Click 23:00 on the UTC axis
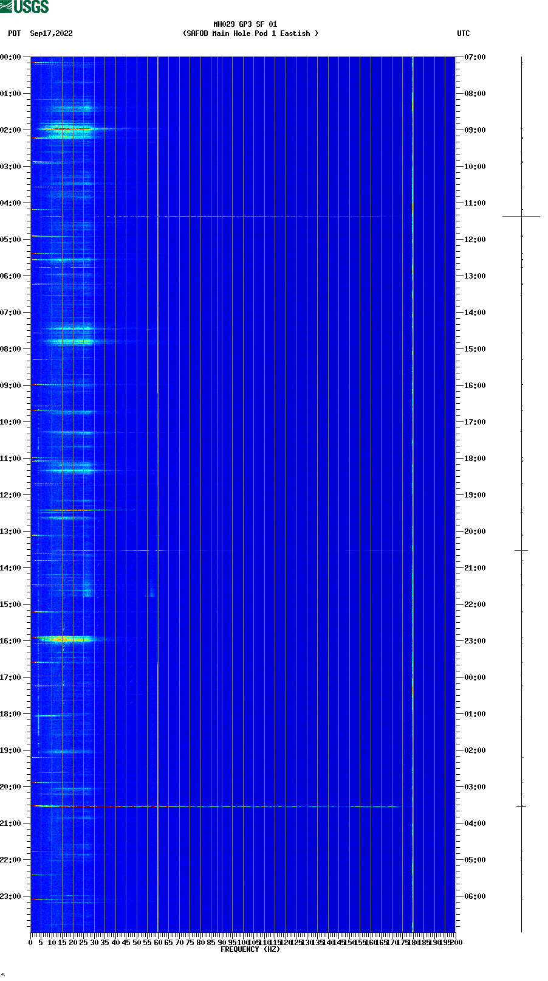The image size is (548, 981). coord(475,641)
